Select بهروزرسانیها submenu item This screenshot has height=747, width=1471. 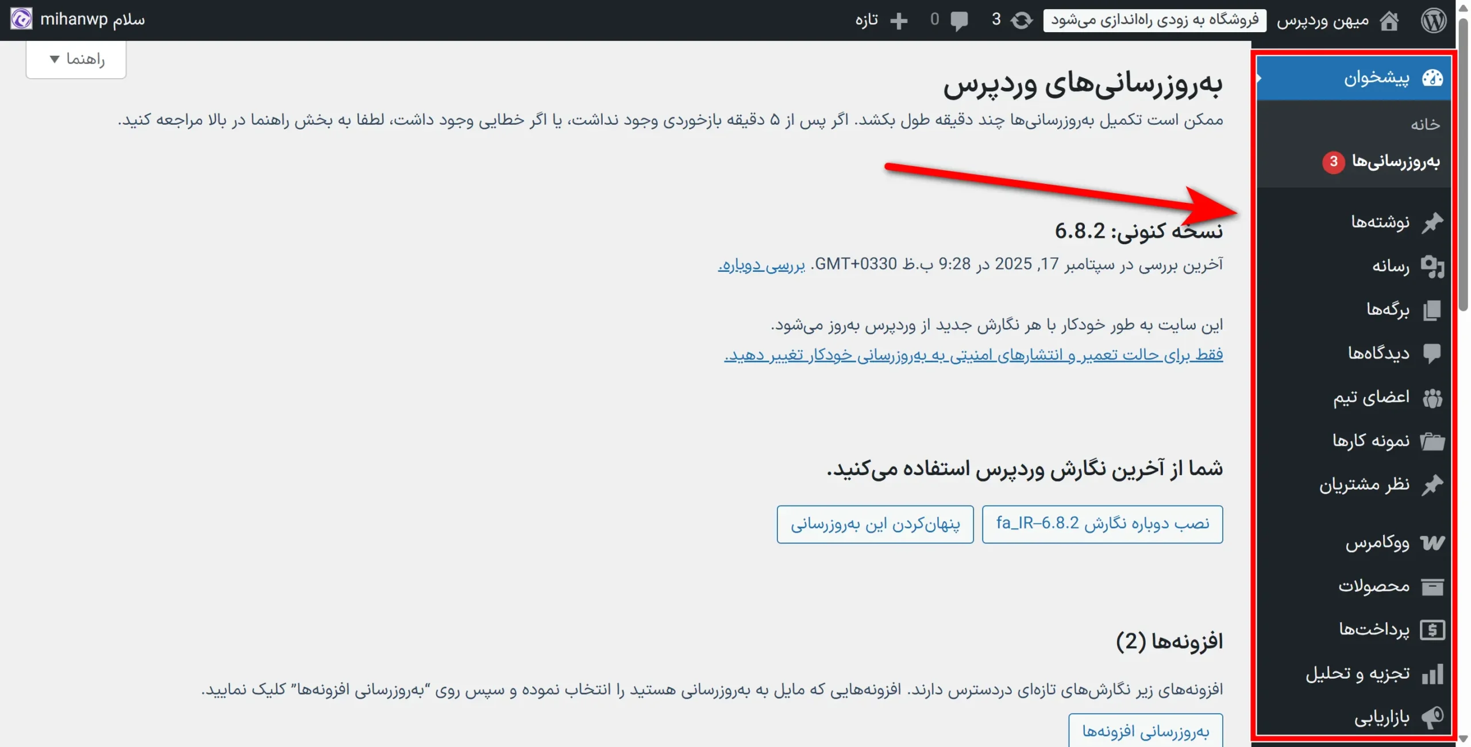pyautogui.click(x=1395, y=161)
